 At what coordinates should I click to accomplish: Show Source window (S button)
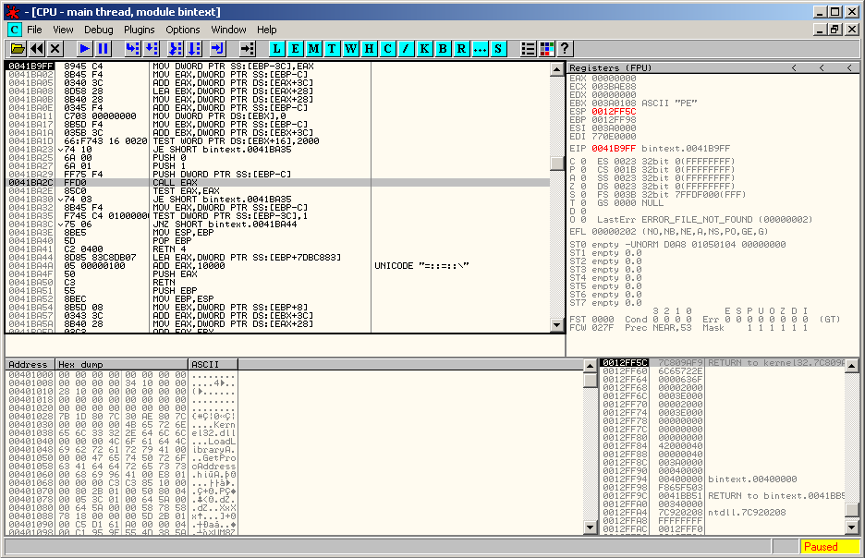pyautogui.click(x=498, y=48)
